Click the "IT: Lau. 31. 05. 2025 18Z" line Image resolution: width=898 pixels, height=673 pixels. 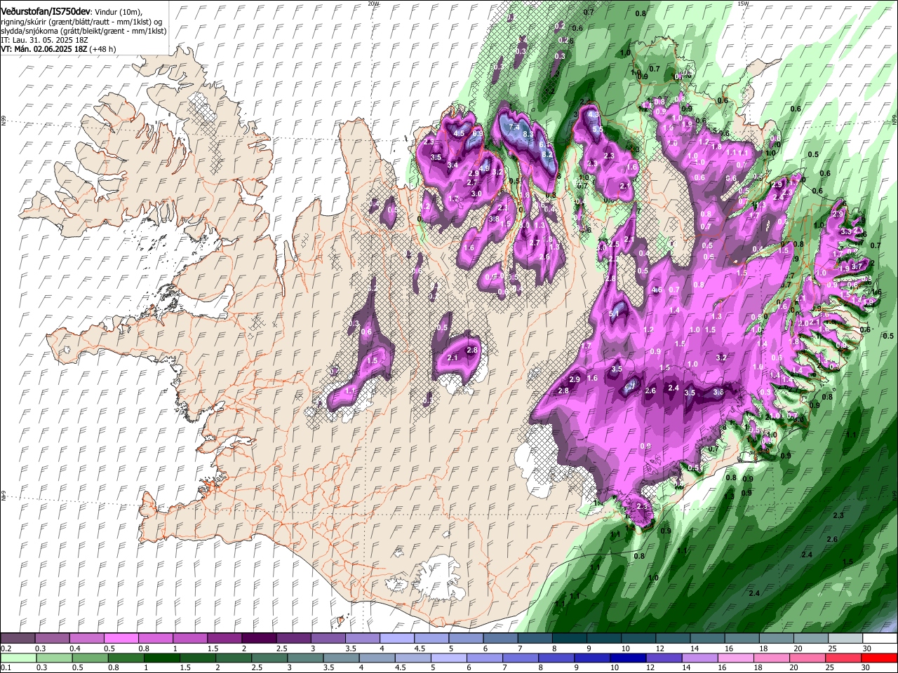click(x=44, y=40)
